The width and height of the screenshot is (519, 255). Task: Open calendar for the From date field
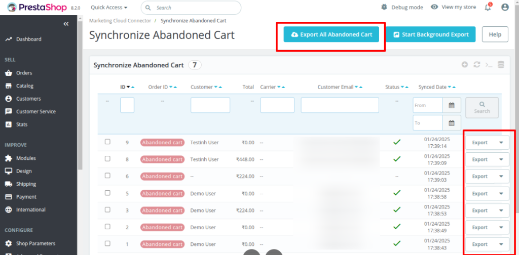(x=452, y=105)
